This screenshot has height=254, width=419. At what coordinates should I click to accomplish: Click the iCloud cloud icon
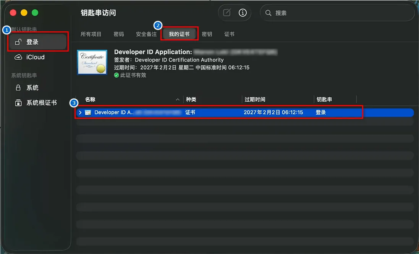pos(18,57)
